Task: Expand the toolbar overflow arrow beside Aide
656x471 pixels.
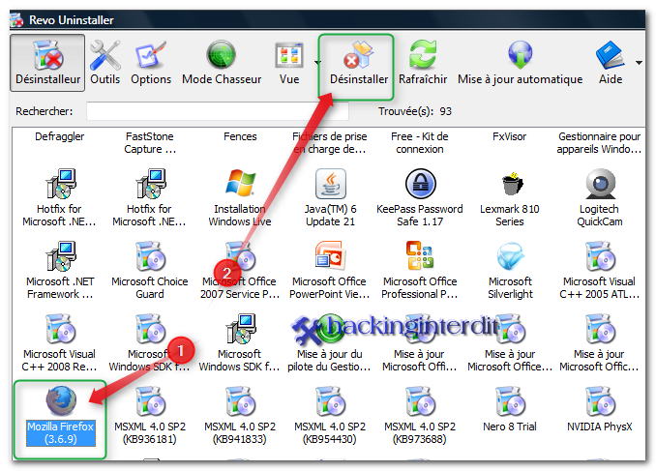Action: pos(639,63)
